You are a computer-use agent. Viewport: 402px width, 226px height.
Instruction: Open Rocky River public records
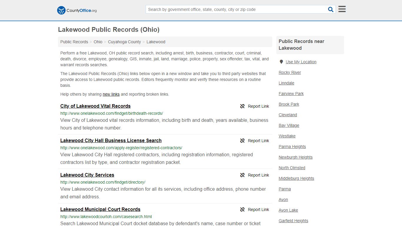click(290, 72)
